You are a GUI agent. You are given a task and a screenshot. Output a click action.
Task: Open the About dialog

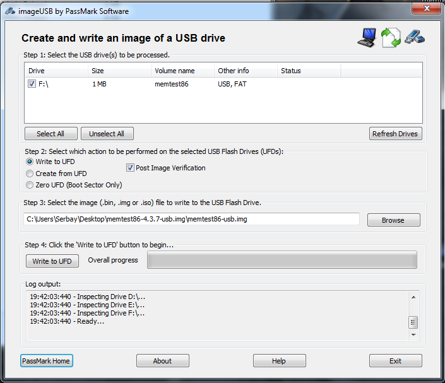coord(163,360)
